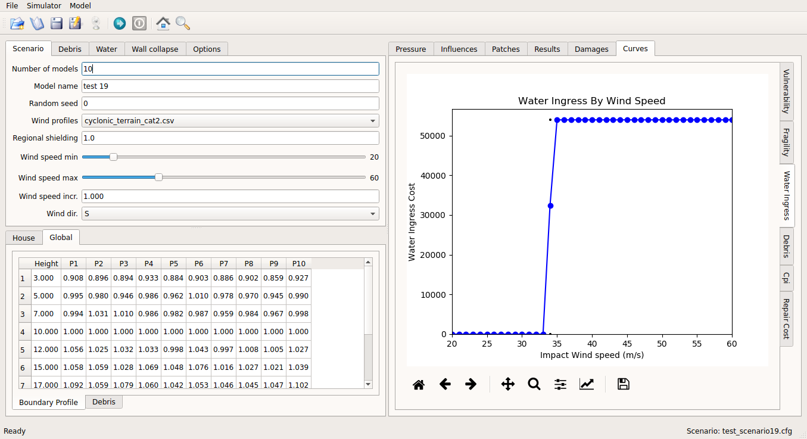Click the Wind speed max slider handle
This screenshot has width=807, height=439.
click(x=158, y=177)
